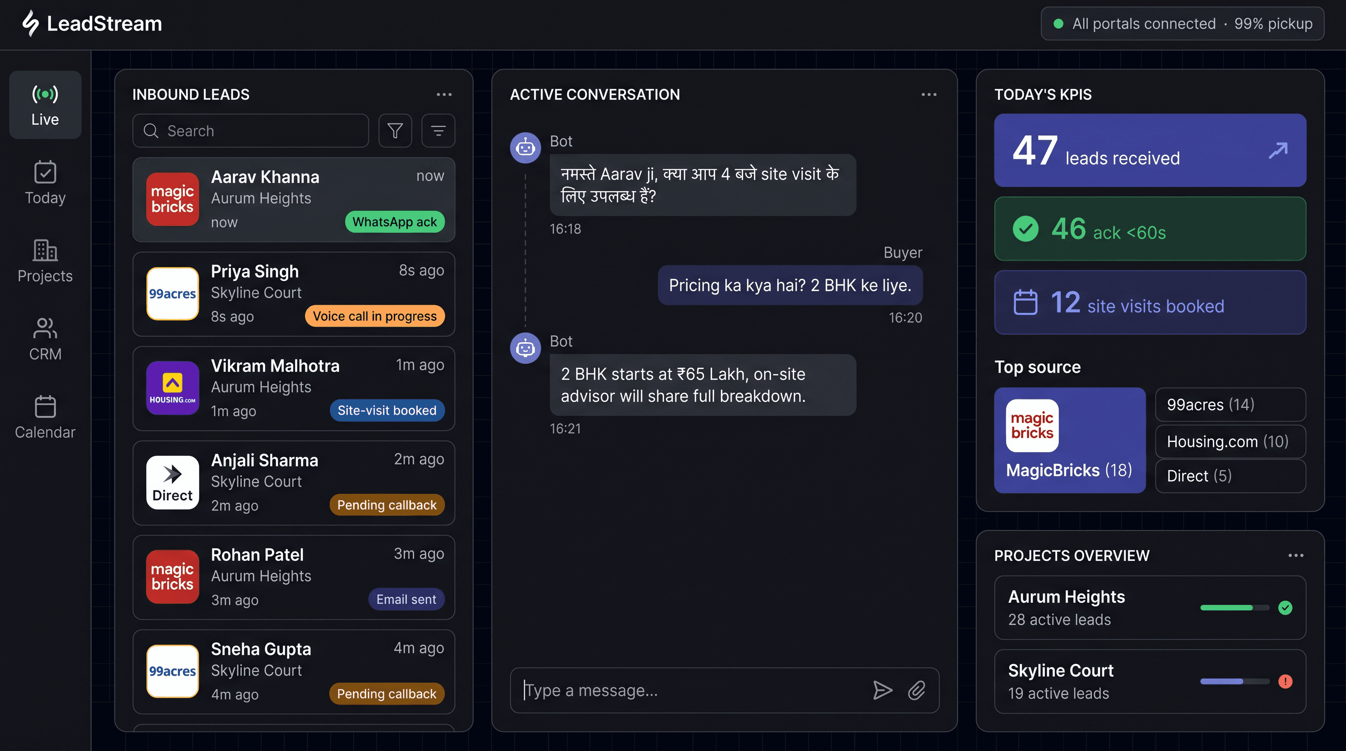Click Anjali Sharma's Pending callback badge

[x=387, y=505]
